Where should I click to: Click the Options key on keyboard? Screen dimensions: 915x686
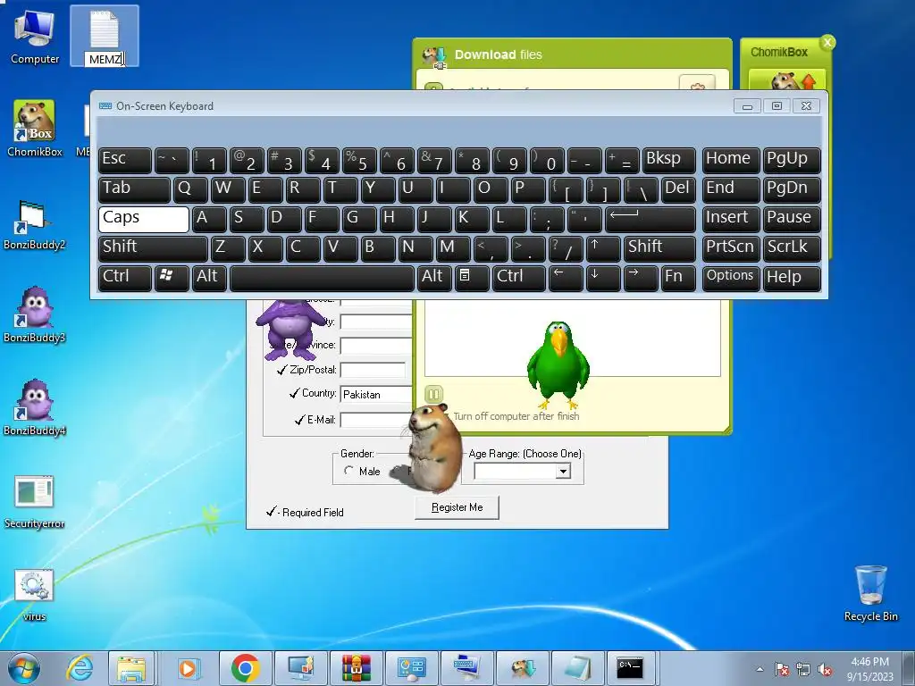point(731,278)
